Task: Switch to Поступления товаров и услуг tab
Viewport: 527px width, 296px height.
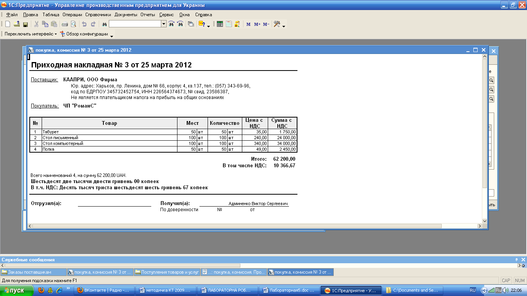Action: coord(167,272)
